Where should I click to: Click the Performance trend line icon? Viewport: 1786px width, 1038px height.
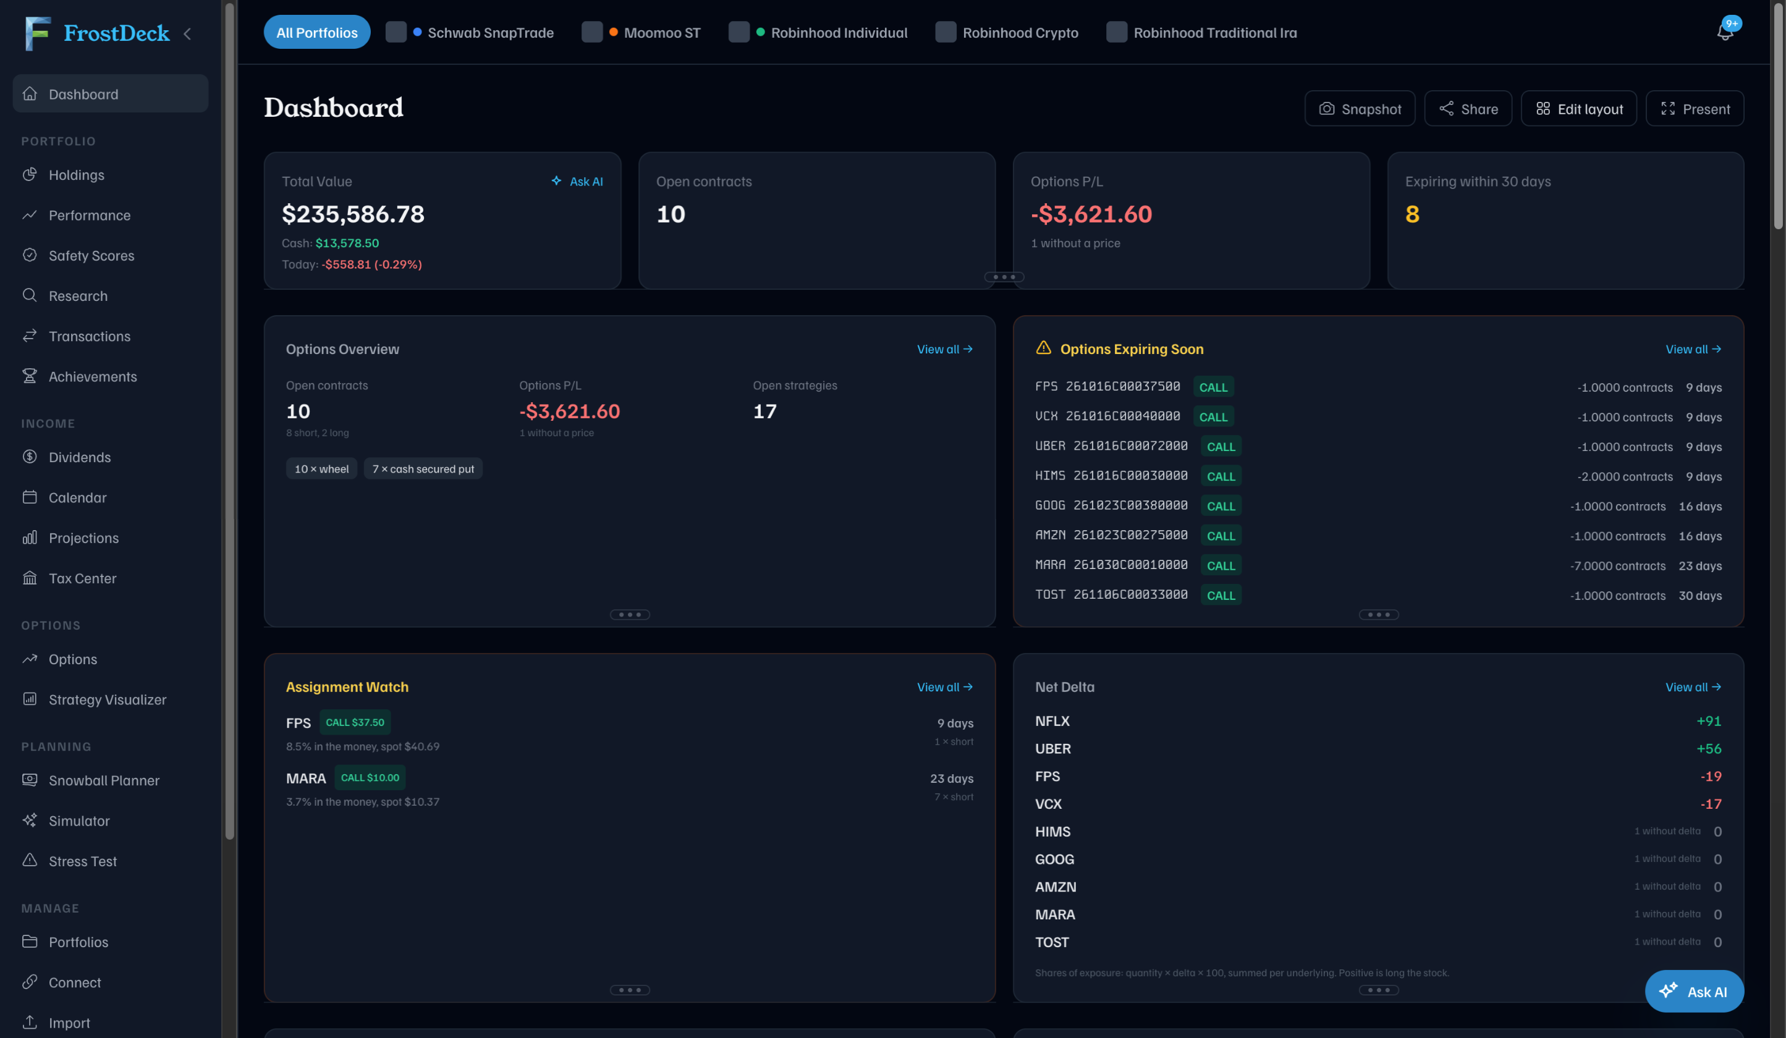click(30, 214)
